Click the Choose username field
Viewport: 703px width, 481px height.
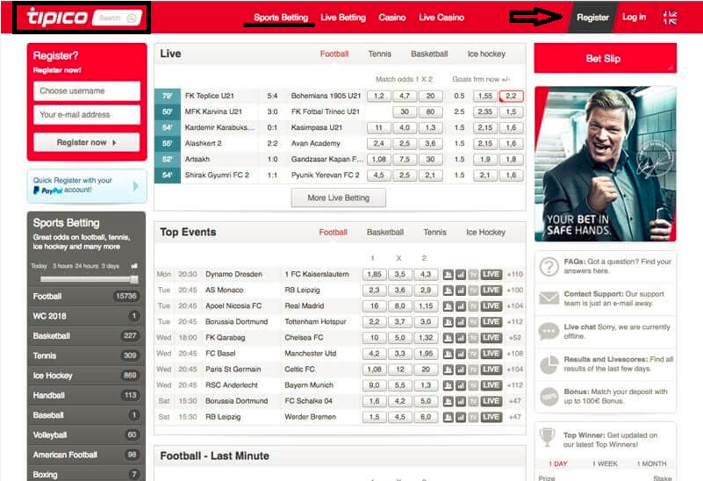(87, 91)
